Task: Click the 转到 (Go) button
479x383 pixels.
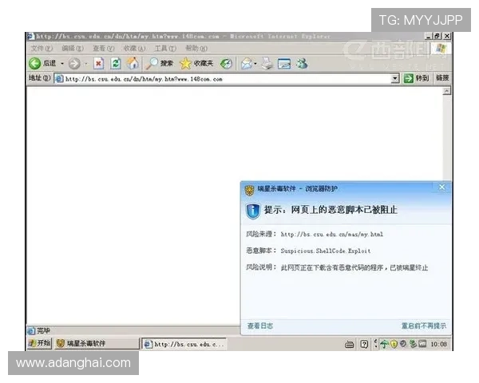Action: pyautogui.click(x=417, y=78)
